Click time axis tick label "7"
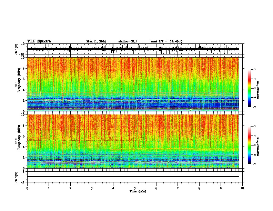This screenshot has width=273, height=211. [178, 188]
